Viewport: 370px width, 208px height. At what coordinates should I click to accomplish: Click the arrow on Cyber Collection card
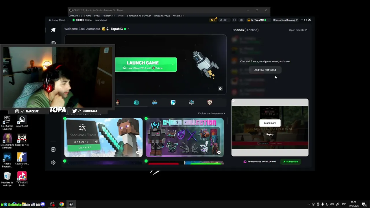tap(219, 152)
